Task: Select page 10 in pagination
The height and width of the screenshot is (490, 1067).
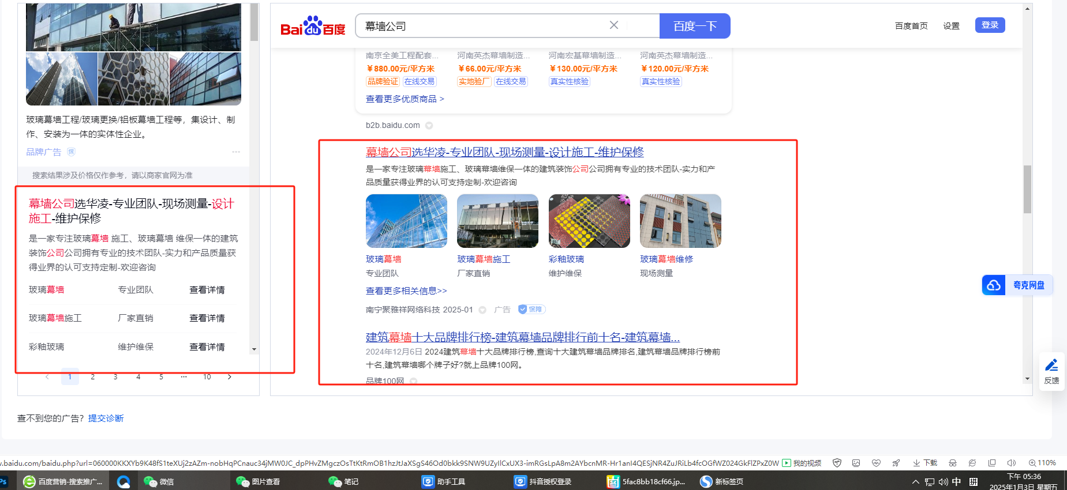Action: [207, 377]
